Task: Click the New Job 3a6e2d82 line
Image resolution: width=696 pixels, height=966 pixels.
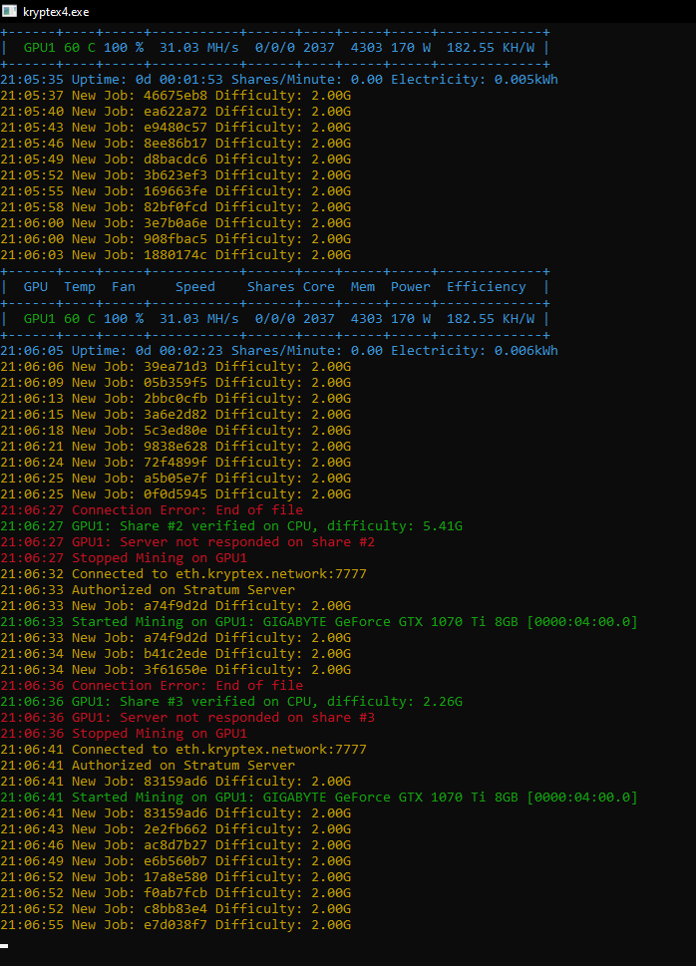Action: (175, 415)
